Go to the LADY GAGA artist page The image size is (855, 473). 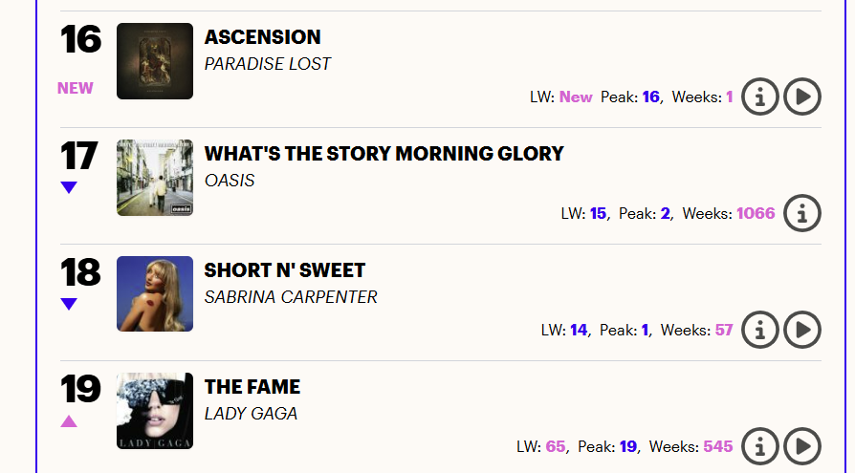point(251,414)
